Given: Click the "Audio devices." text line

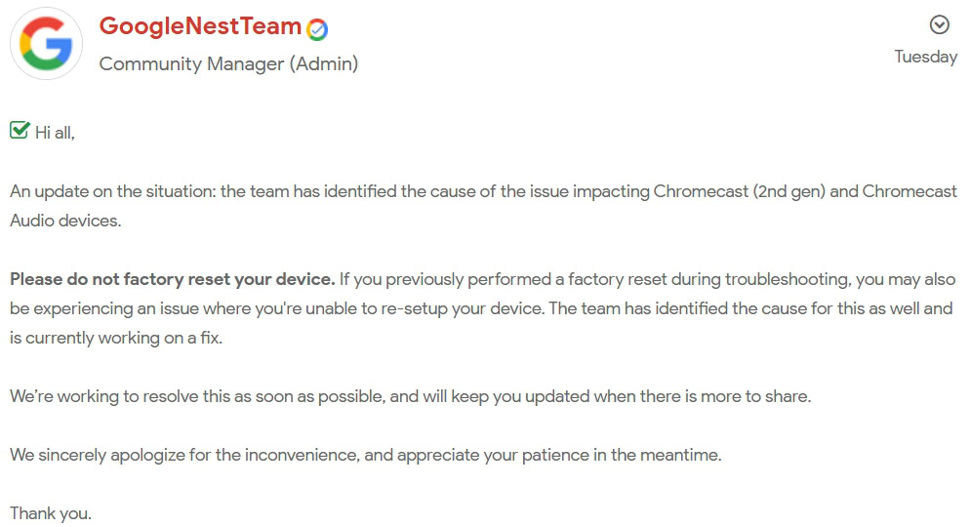Looking at the screenshot, I should pos(65,221).
